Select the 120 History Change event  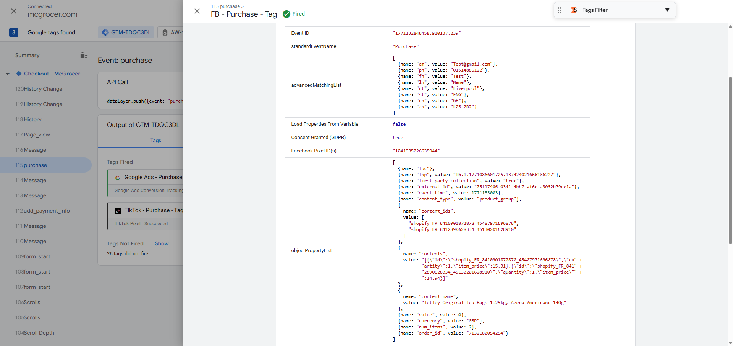[39, 89]
